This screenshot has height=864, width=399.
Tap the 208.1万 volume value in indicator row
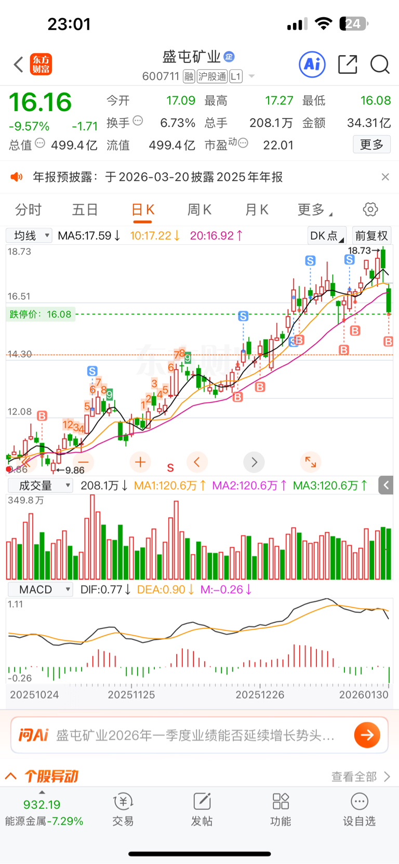click(x=104, y=486)
